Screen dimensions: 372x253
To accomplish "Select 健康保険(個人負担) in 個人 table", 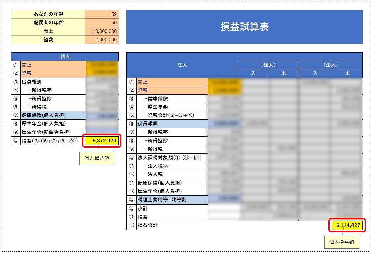I will tap(53, 115).
